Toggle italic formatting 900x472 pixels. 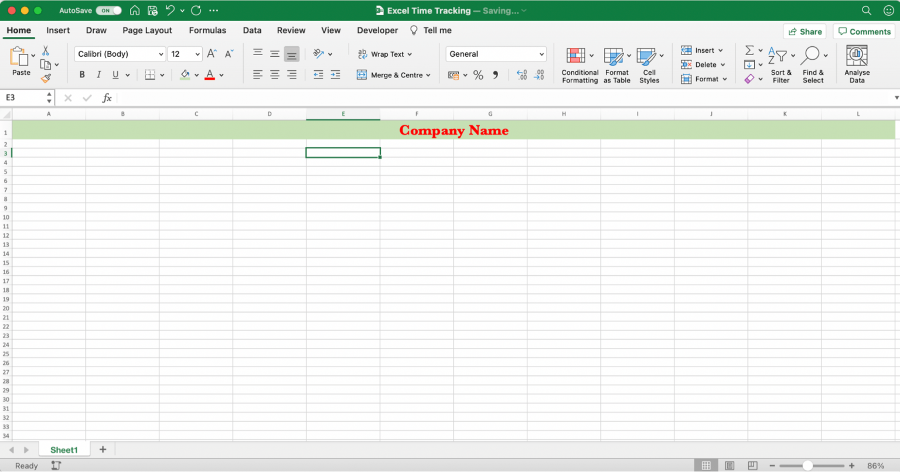[x=98, y=74]
